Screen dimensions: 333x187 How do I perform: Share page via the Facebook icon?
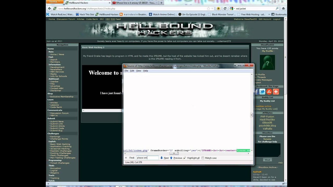pyautogui.click(x=256, y=91)
